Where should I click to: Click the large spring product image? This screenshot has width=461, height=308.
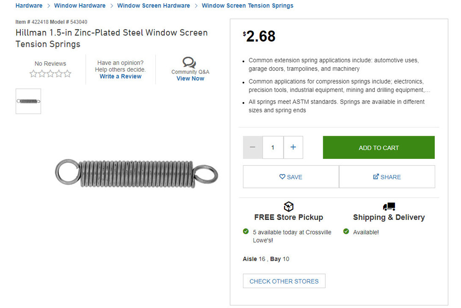pos(136,173)
